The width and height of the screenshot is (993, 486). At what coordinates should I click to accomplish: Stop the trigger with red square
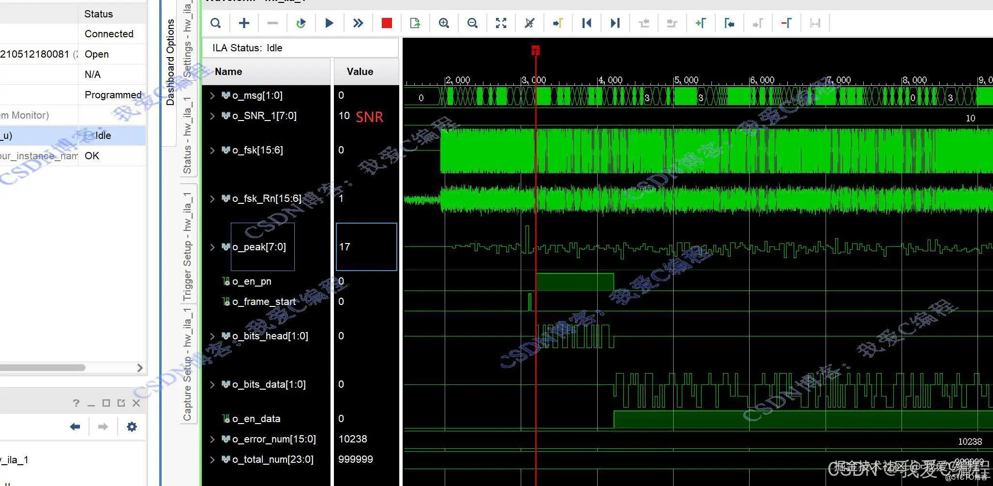tap(387, 23)
